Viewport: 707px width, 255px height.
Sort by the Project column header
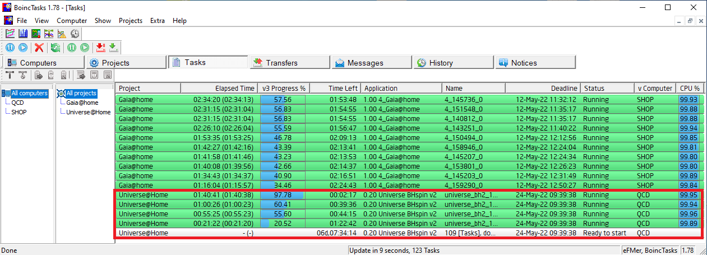point(149,88)
